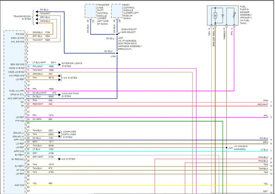Click the PPL/WHT wire color label
Screen dimensions: 275x194
click(x=38, y=66)
